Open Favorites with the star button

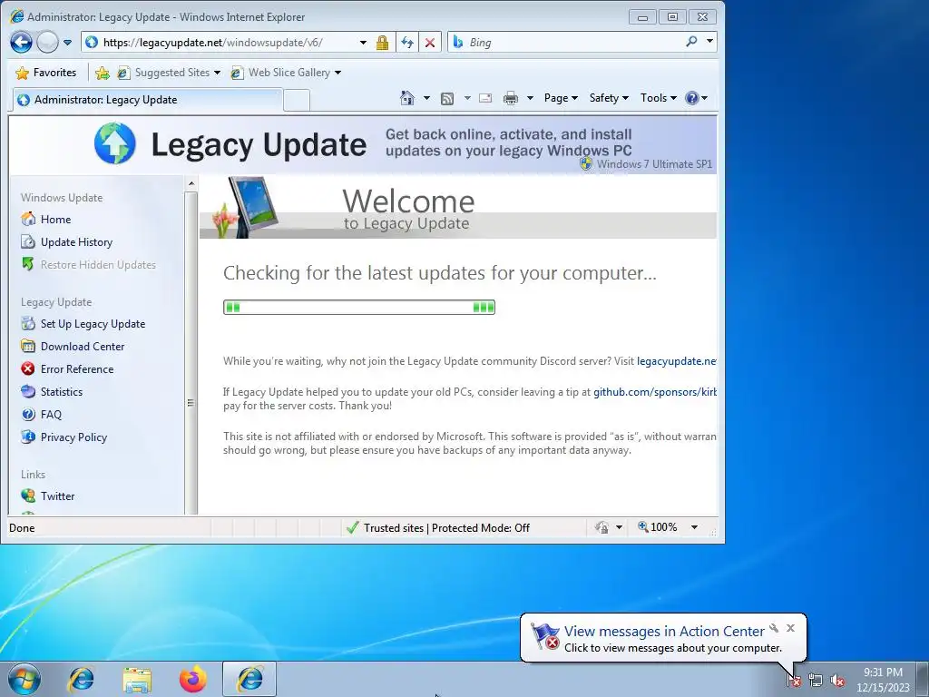(46, 73)
